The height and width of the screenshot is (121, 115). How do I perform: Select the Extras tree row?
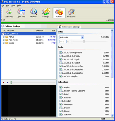click(29, 43)
